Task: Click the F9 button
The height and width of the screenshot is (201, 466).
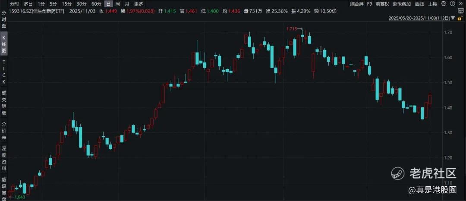Action: 369,4
